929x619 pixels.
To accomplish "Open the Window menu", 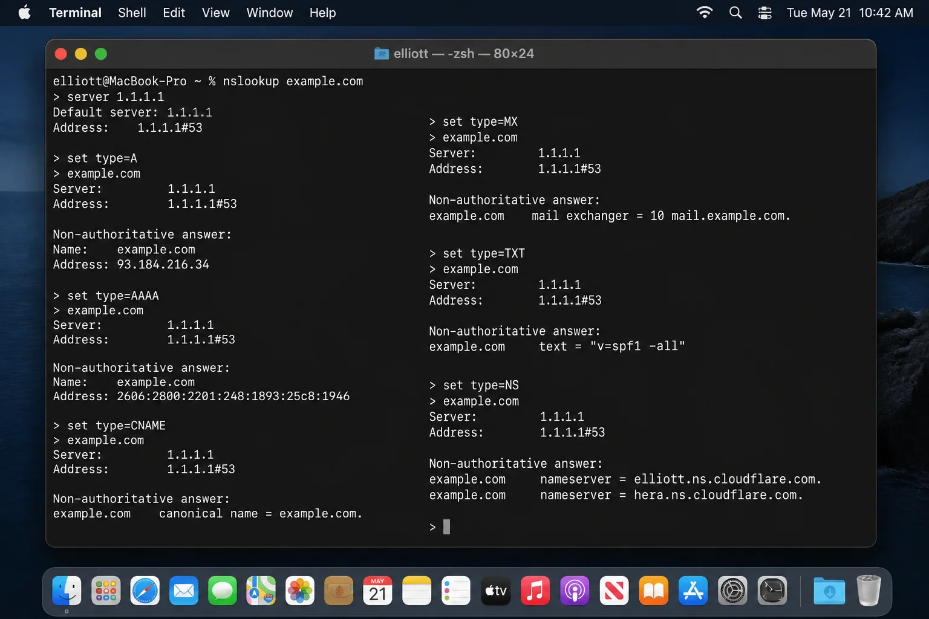I will (x=269, y=13).
